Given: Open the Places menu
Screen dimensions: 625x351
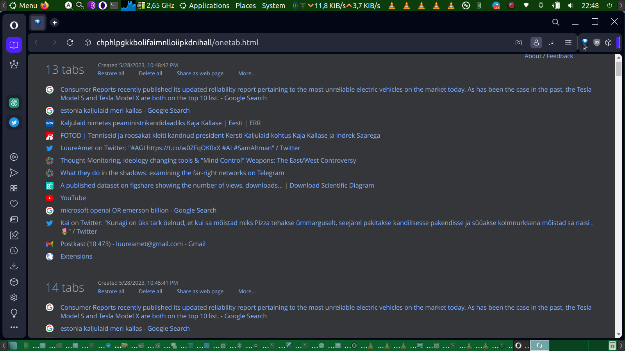Looking at the screenshot, I should (246, 5).
